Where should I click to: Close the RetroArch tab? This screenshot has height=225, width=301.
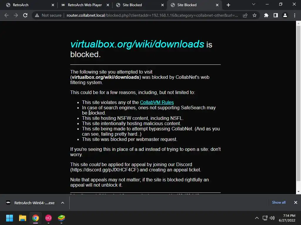coord(53,5)
